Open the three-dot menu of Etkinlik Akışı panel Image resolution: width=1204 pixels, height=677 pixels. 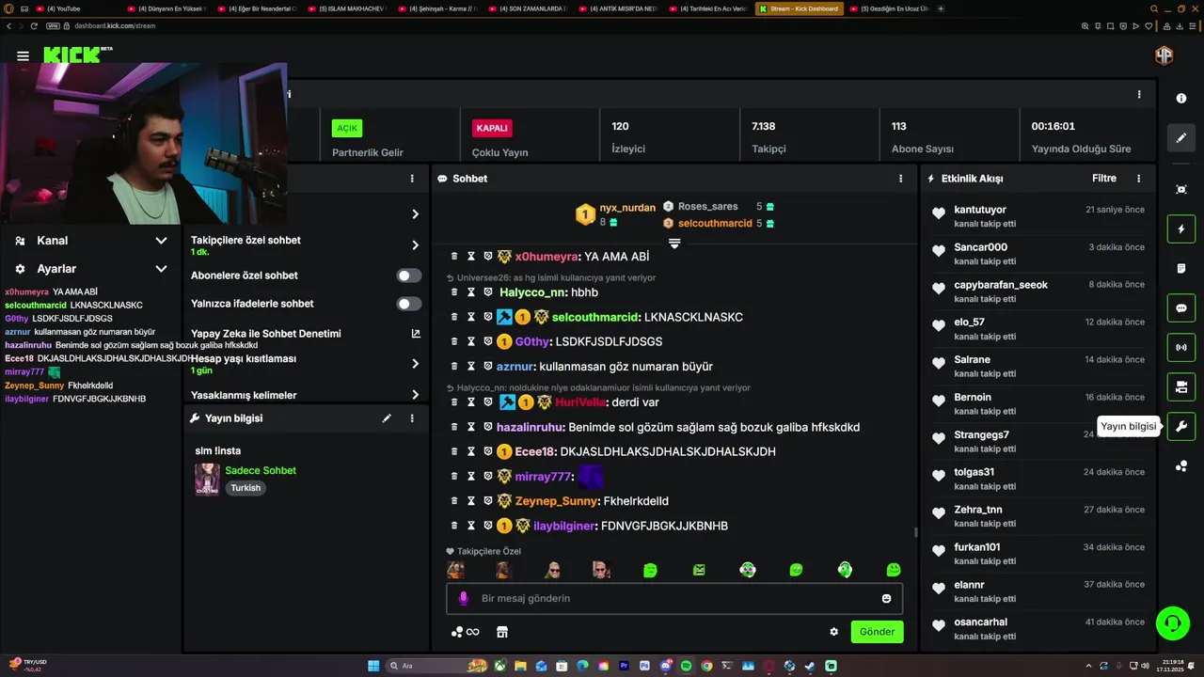tap(1138, 179)
